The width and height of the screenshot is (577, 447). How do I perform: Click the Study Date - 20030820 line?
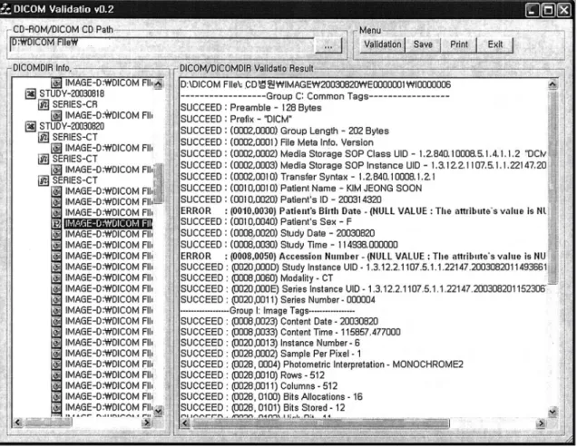pos(278,233)
